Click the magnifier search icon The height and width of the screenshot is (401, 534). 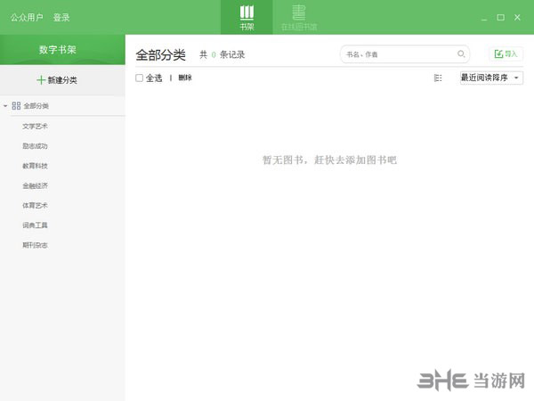tap(461, 53)
